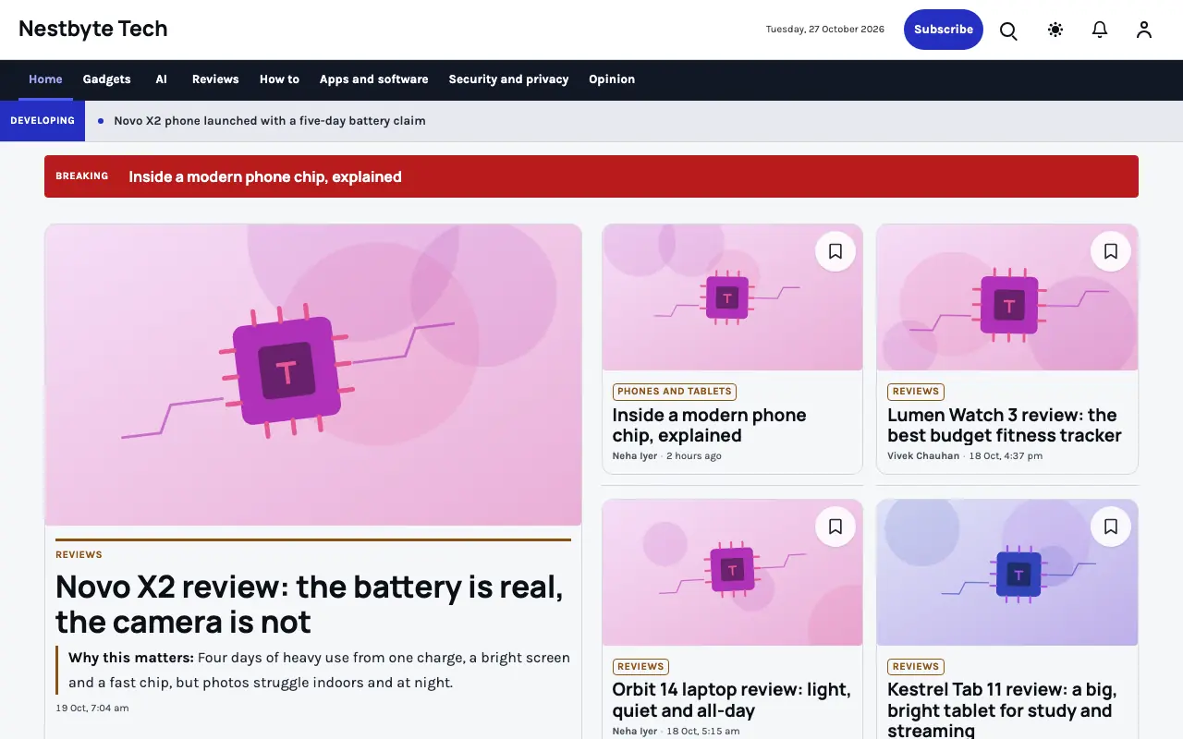
Task: Navigate to Reviews in the nav bar
Action: (215, 79)
